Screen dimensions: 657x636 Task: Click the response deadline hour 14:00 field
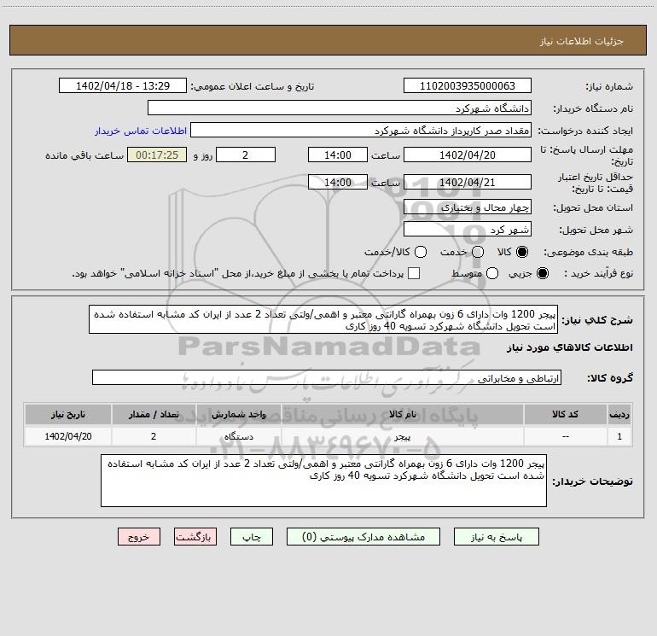click(338, 155)
